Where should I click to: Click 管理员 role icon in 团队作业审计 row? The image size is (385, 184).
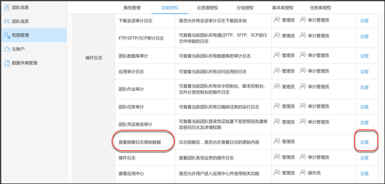click(277, 86)
